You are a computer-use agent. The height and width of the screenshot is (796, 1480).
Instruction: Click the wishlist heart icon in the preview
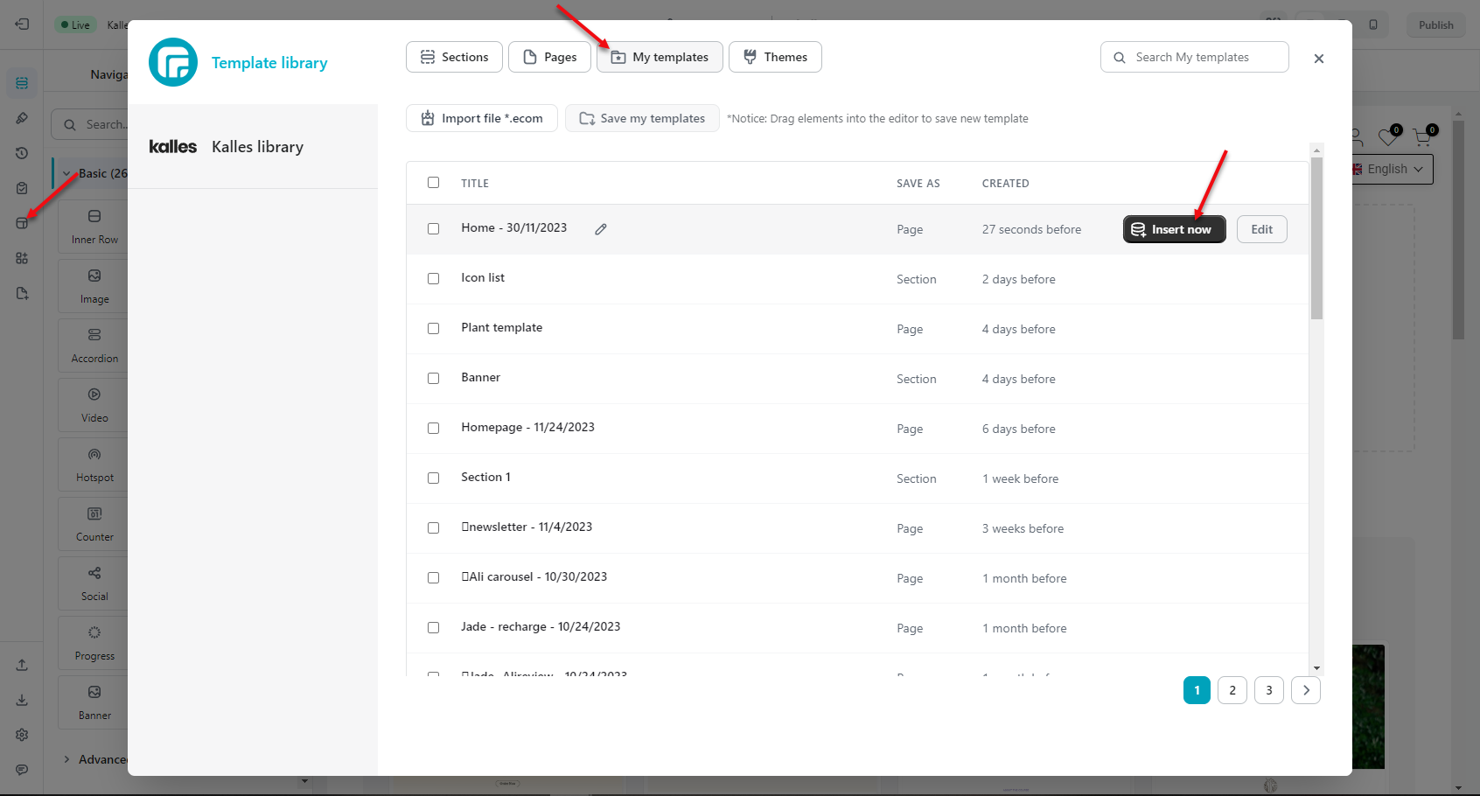click(1387, 137)
